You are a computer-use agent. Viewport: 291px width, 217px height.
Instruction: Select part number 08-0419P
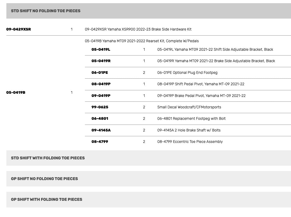pos(101,84)
